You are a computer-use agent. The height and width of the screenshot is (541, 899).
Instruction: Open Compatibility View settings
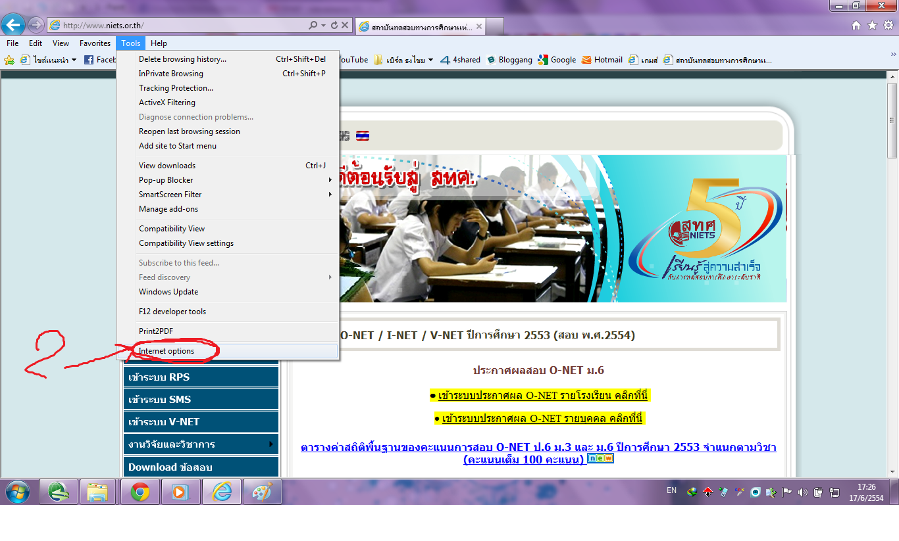point(228,243)
